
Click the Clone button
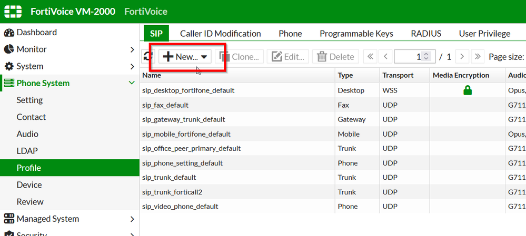pos(240,56)
